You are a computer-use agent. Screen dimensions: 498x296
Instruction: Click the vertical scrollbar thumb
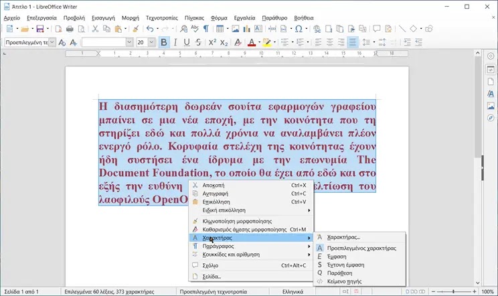click(x=478, y=106)
